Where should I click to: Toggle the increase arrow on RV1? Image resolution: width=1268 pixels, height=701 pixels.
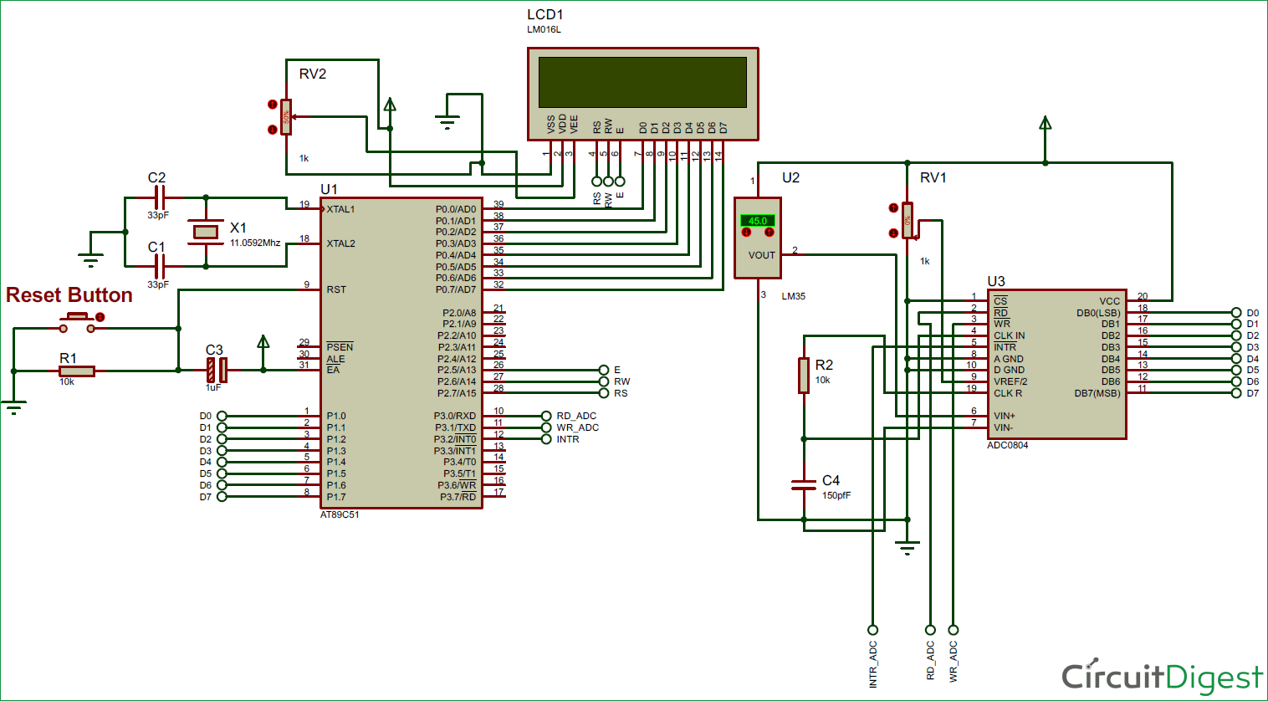893,207
